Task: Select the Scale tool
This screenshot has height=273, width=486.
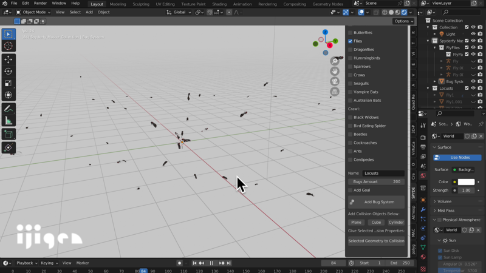Action: [x=9, y=83]
